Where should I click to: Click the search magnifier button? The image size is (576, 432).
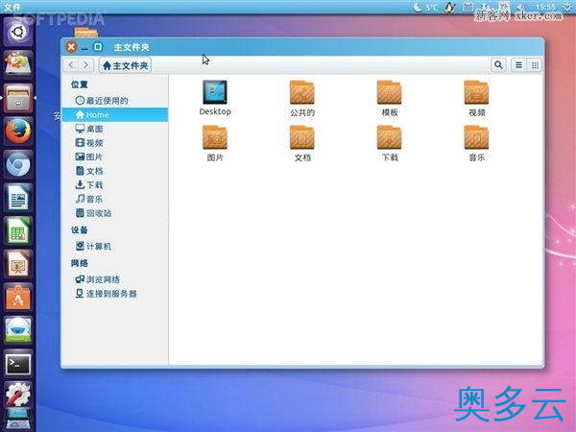coord(498,65)
